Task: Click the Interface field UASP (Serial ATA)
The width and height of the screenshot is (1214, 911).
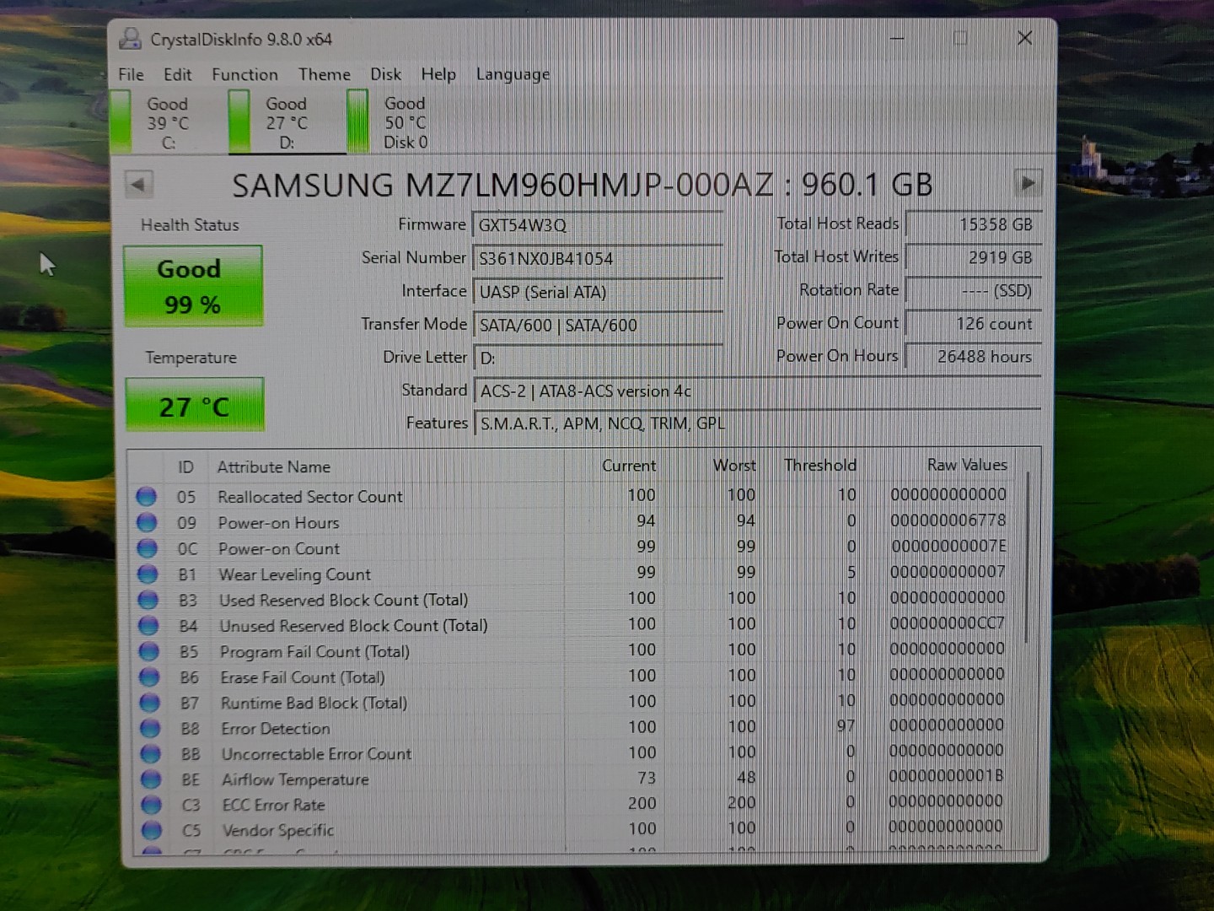Action: (x=597, y=292)
